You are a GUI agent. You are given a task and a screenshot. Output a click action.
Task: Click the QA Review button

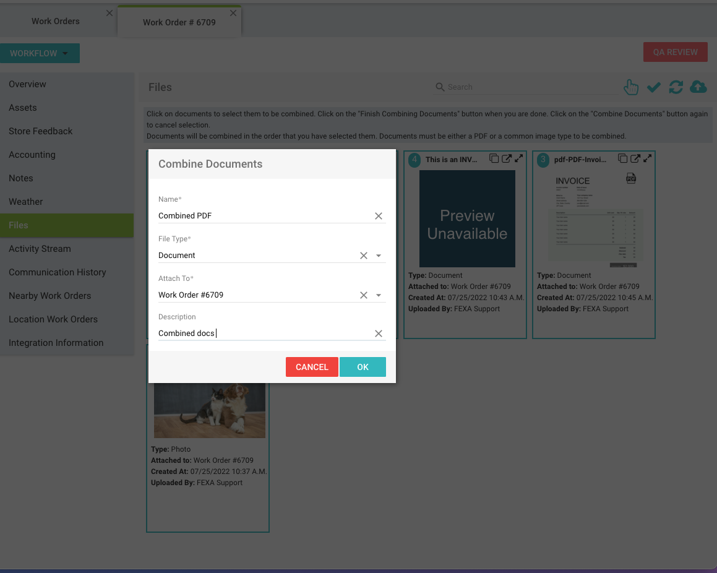tap(675, 52)
